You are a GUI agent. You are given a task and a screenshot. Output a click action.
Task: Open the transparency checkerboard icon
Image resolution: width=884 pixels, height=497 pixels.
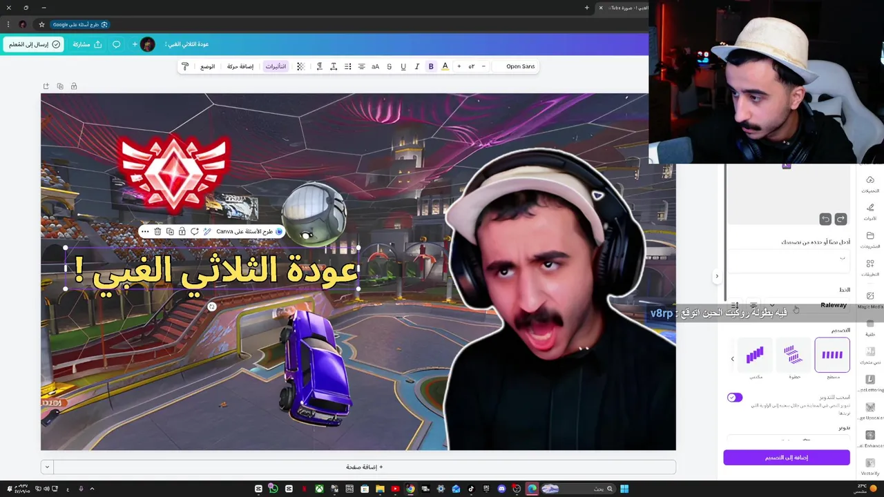300,66
